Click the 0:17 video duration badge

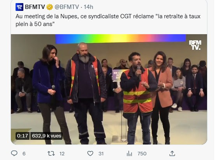23,136
